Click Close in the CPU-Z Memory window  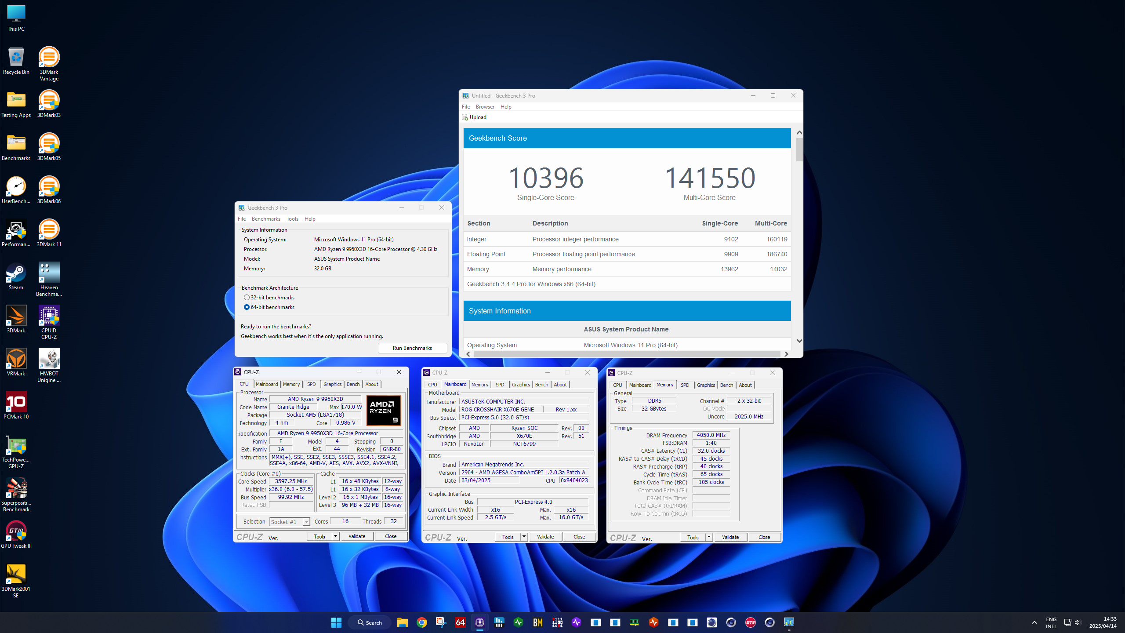click(764, 537)
